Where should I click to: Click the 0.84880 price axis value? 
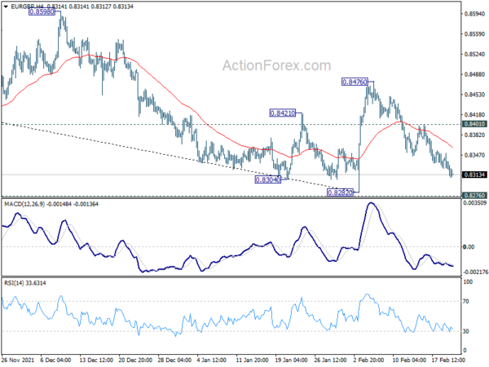tap(474, 74)
